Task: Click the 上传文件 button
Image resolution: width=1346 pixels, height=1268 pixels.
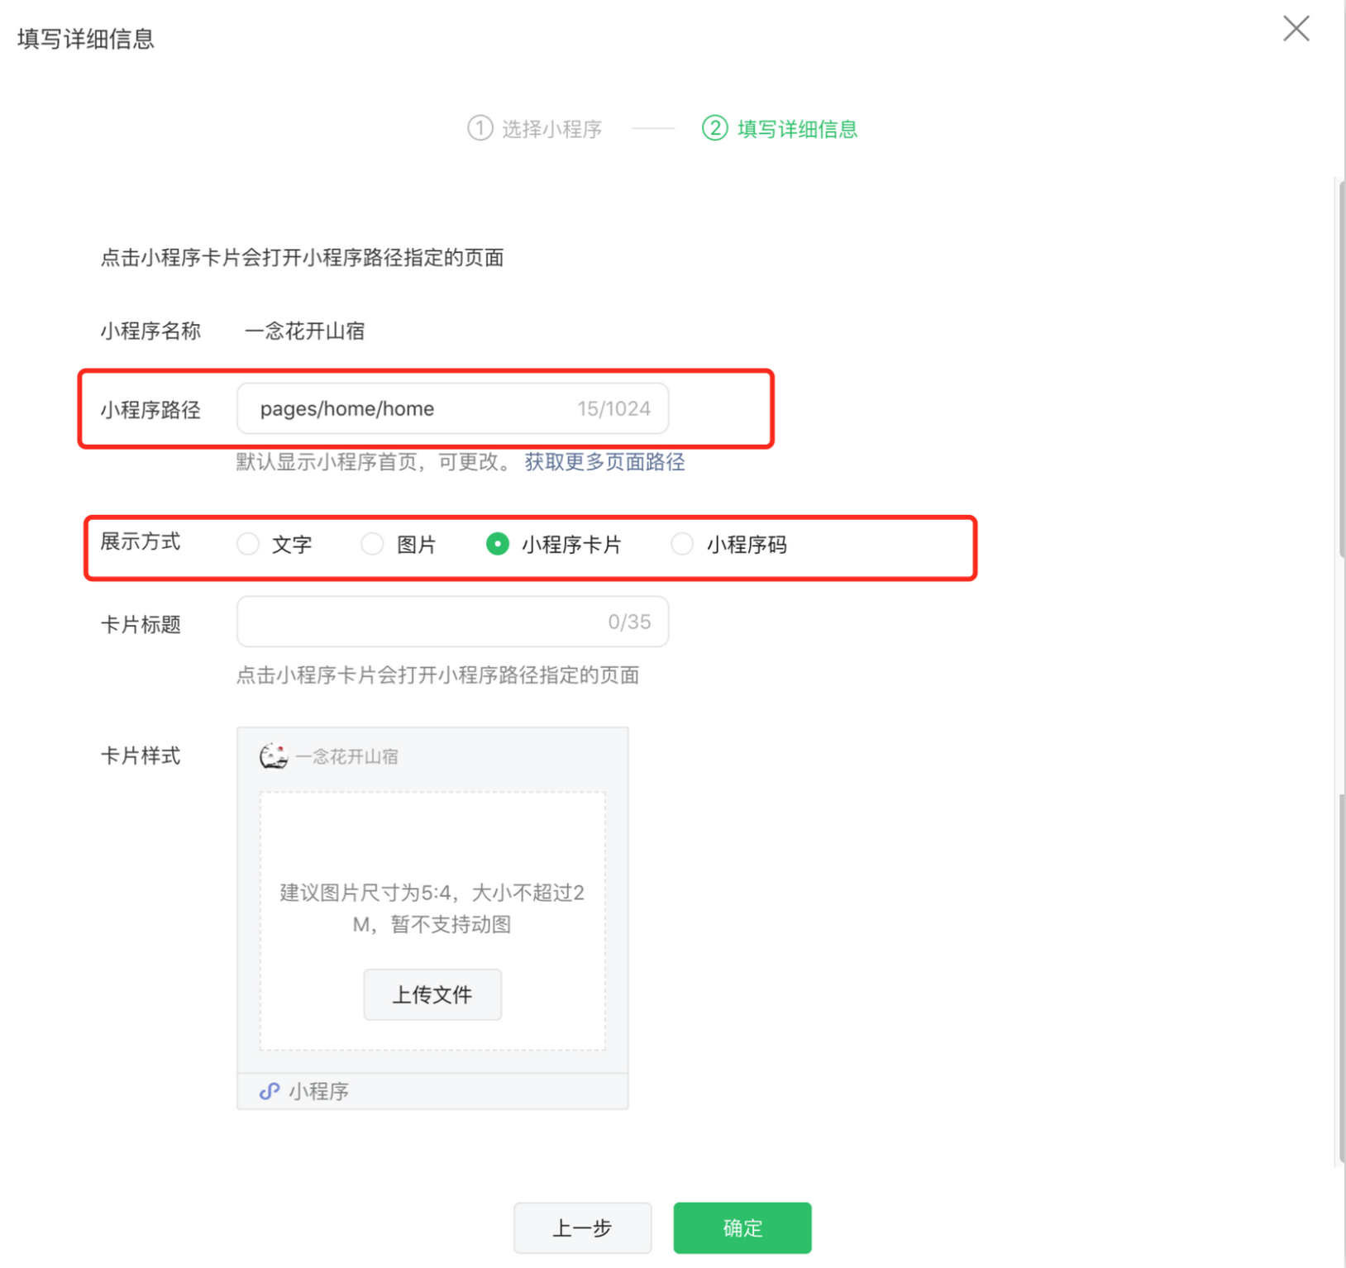Action: [x=432, y=994]
